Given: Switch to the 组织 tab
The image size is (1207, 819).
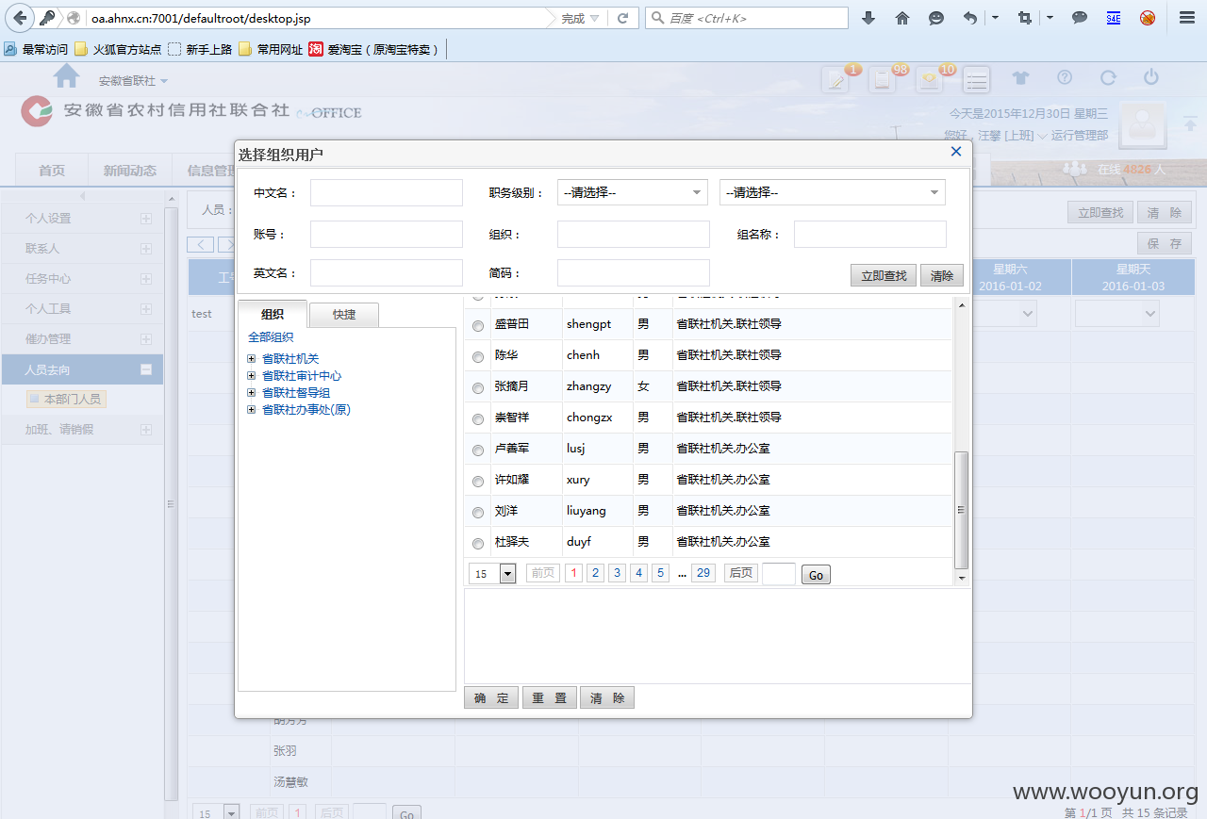Looking at the screenshot, I should click(x=273, y=314).
